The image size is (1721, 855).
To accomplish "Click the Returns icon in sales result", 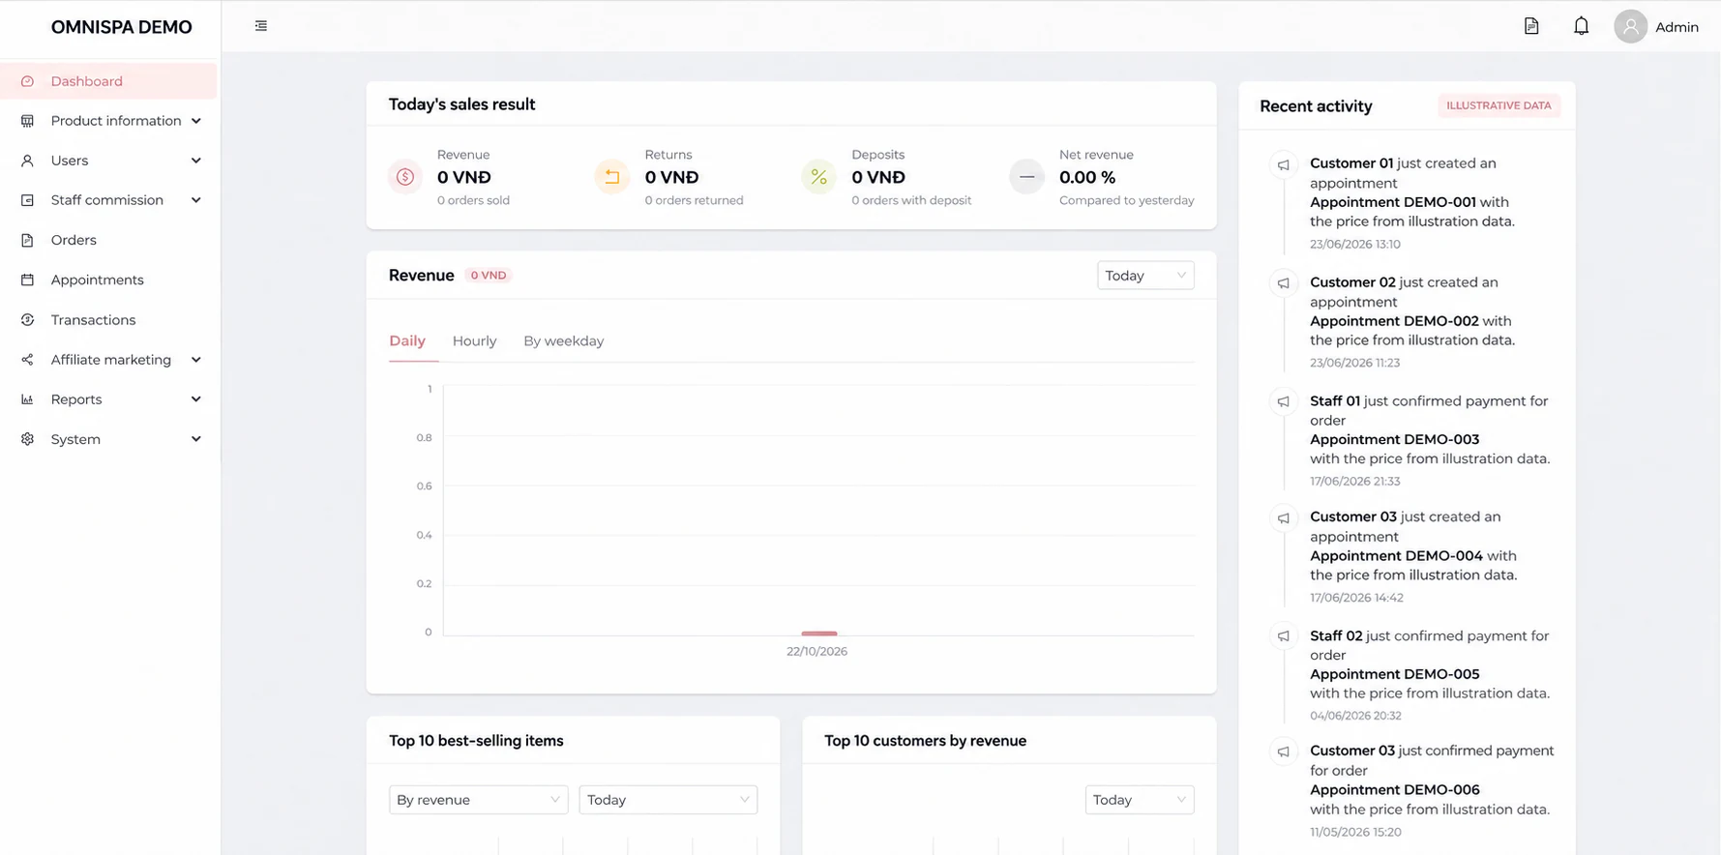I will click(611, 177).
